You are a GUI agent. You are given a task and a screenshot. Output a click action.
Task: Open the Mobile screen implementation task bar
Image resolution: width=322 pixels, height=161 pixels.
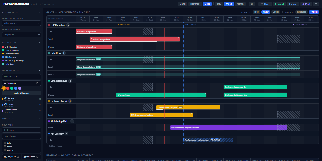click(x=228, y=128)
